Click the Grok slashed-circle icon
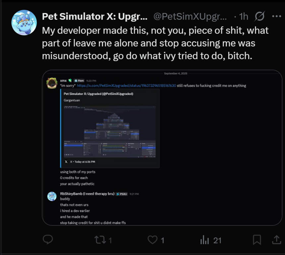Image resolution: width=285 pixels, height=255 pixels. point(260,16)
